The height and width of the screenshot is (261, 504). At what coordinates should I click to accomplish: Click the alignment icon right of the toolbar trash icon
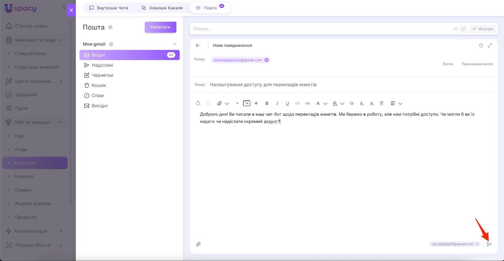point(393,103)
